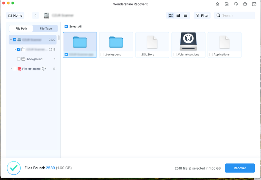This screenshot has height=180, width=261.
Task: Switch to grid thumbnail view
Action: click(171, 15)
